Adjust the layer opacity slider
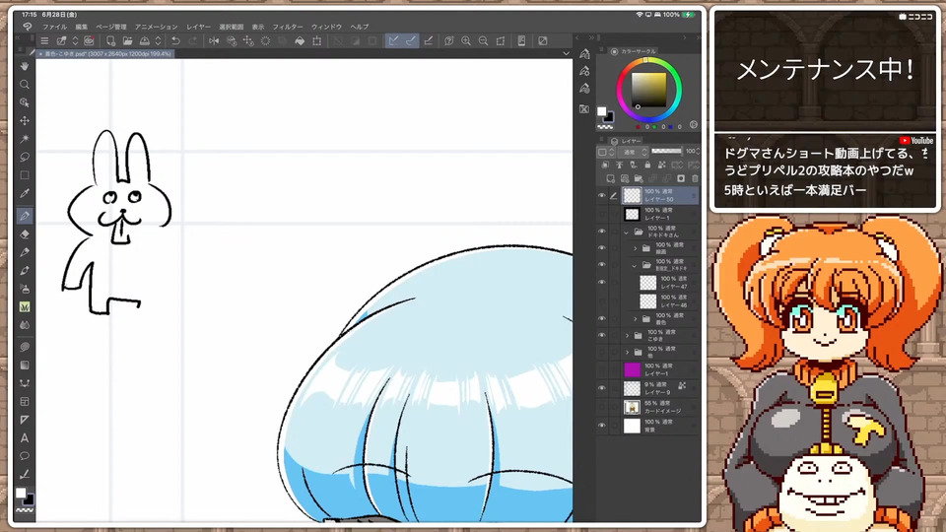This screenshot has width=946, height=532. pos(667,151)
